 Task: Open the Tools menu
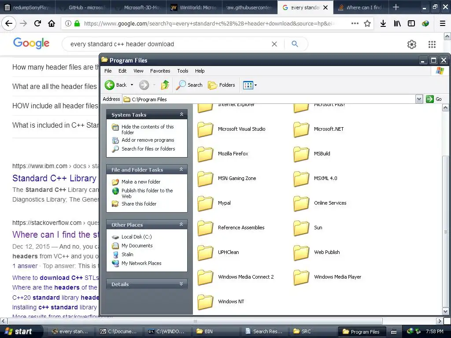[183, 71]
